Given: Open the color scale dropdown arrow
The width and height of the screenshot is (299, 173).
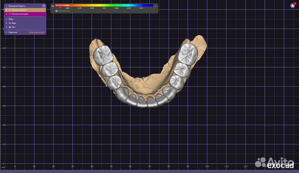Looking at the screenshot, I should pos(155,6).
